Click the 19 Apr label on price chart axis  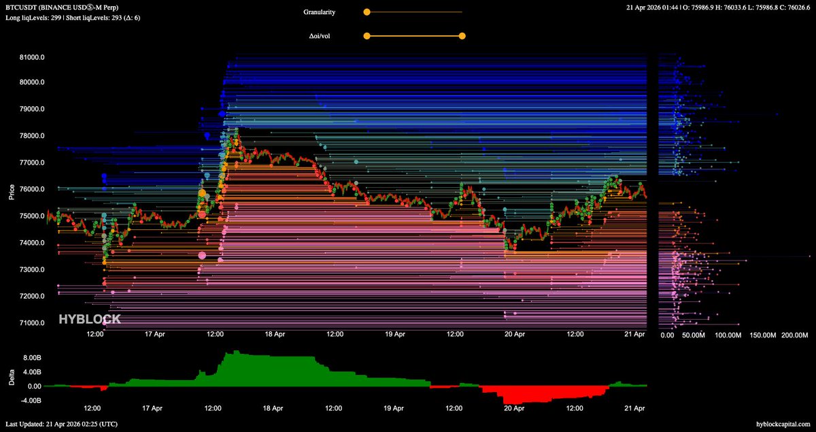click(394, 334)
